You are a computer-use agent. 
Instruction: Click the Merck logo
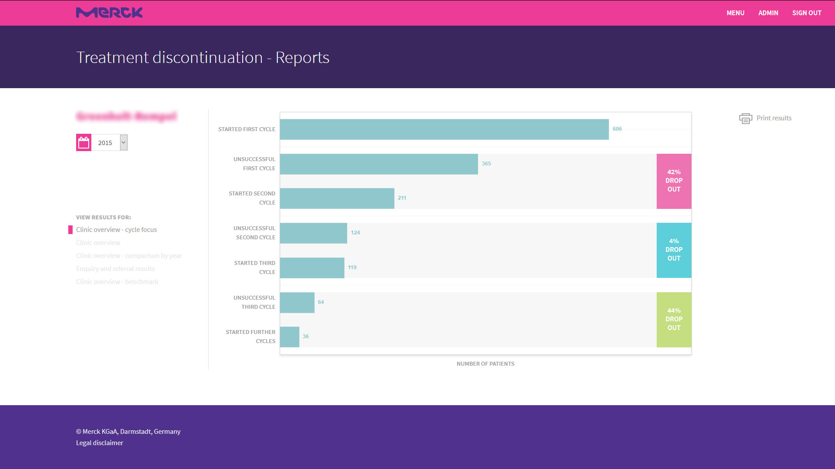point(109,13)
